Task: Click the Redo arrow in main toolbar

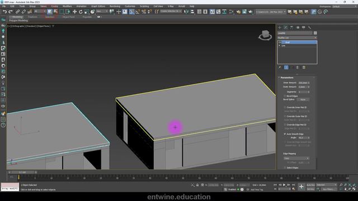Action: [11, 12]
